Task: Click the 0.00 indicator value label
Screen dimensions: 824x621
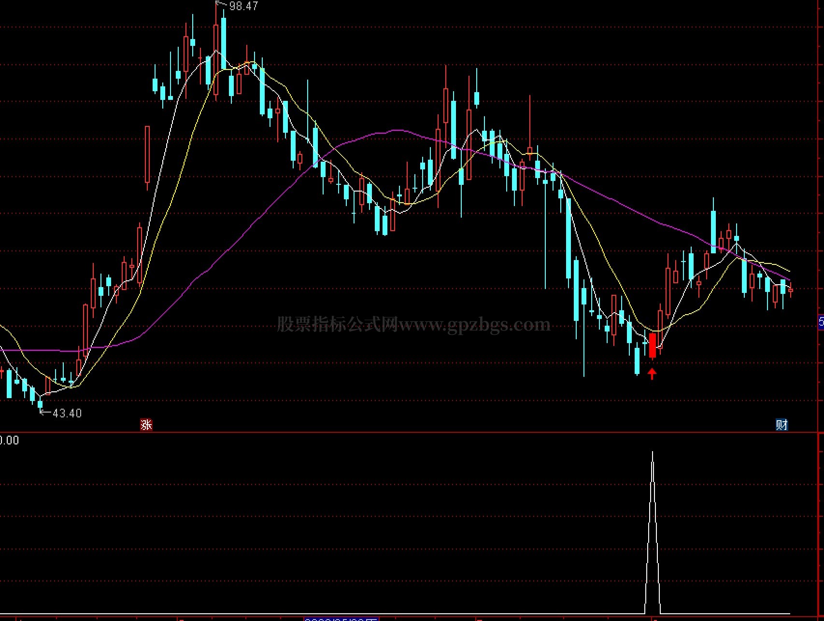Action: pos(9,440)
